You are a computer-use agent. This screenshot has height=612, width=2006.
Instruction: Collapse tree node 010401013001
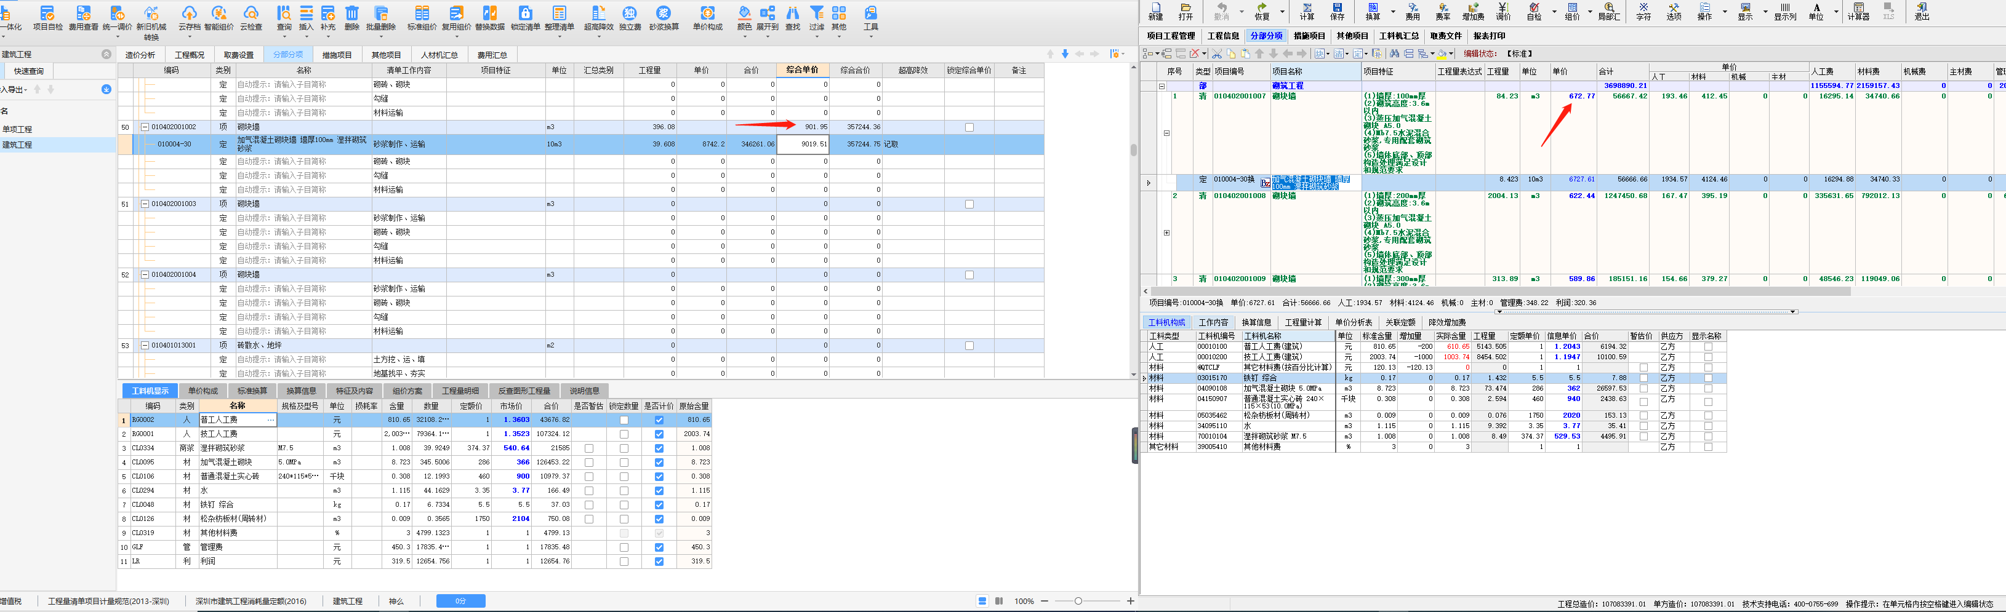(x=145, y=346)
